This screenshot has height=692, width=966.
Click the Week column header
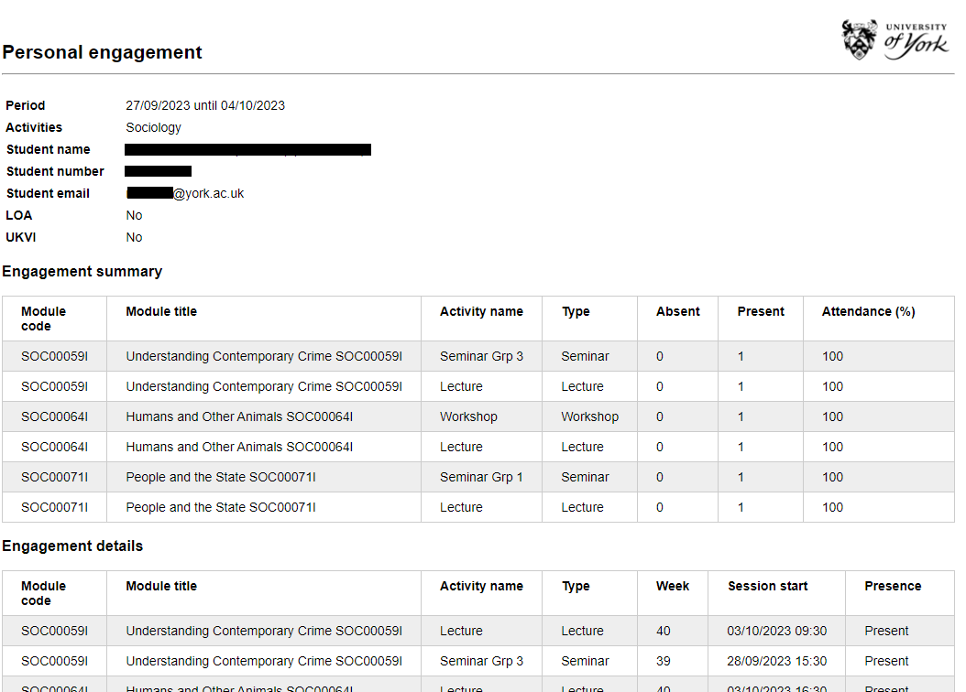(672, 586)
